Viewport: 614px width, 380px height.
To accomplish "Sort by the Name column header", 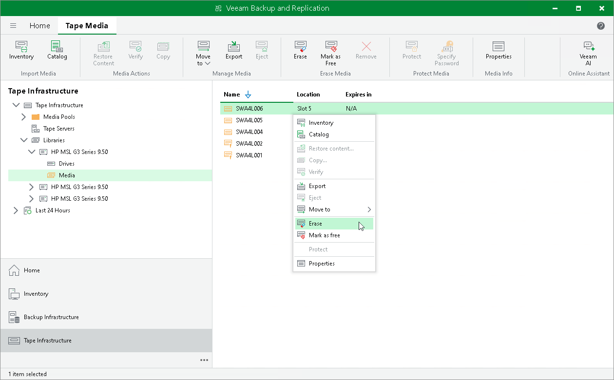I will (x=232, y=95).
